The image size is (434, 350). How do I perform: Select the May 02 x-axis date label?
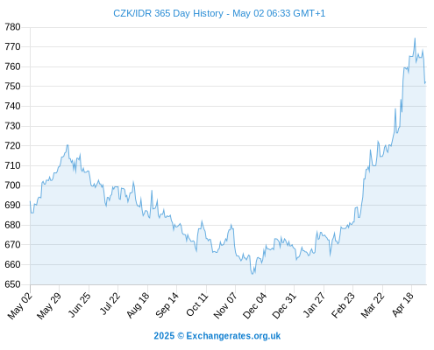[20, 305]
